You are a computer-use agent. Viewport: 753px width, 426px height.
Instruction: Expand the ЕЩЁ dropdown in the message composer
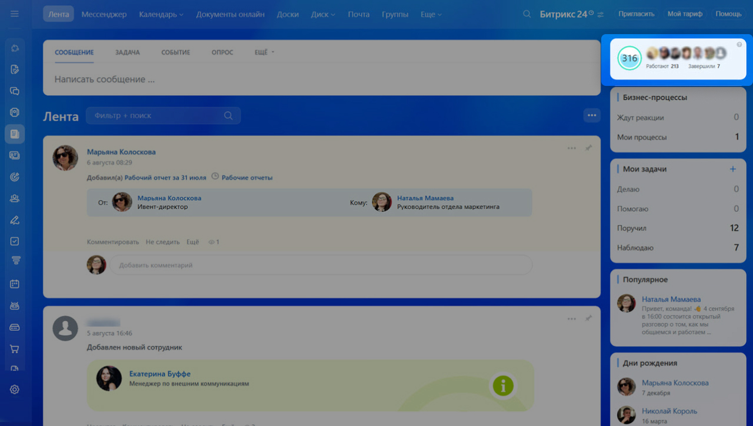coord(265,52)
